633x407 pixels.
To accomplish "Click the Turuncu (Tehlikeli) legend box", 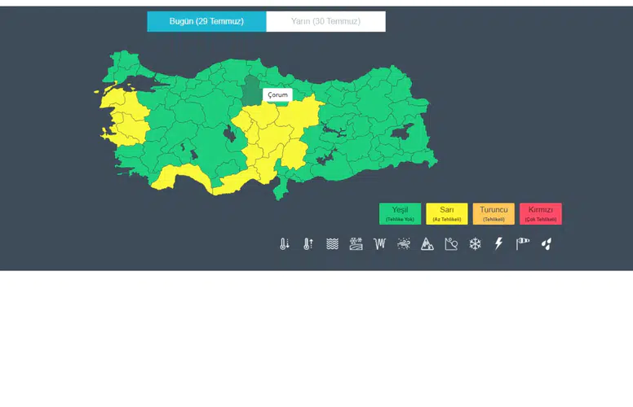I will coord(494,213).
